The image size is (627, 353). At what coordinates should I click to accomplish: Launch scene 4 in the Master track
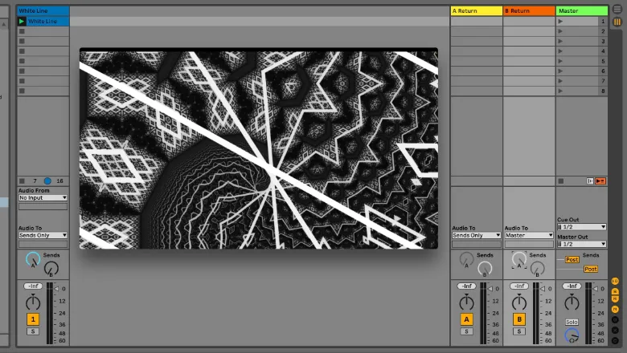tap(560, 51)
